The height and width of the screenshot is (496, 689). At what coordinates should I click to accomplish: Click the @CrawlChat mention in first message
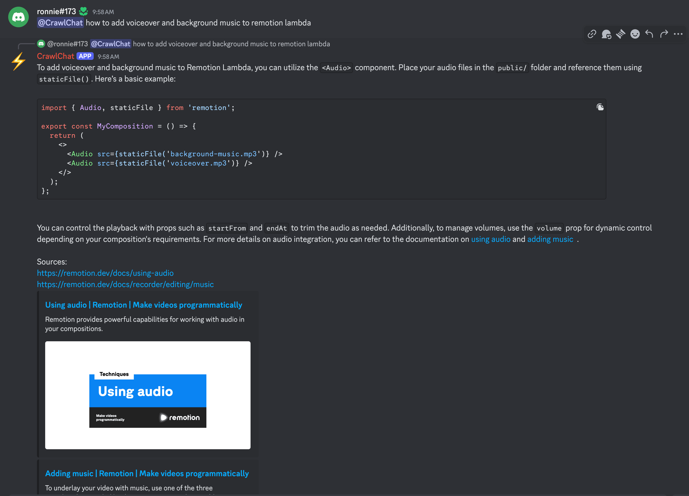(60, 23)
